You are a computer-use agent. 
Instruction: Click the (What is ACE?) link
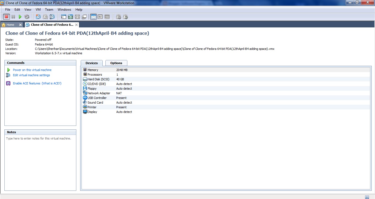point(52,83)
